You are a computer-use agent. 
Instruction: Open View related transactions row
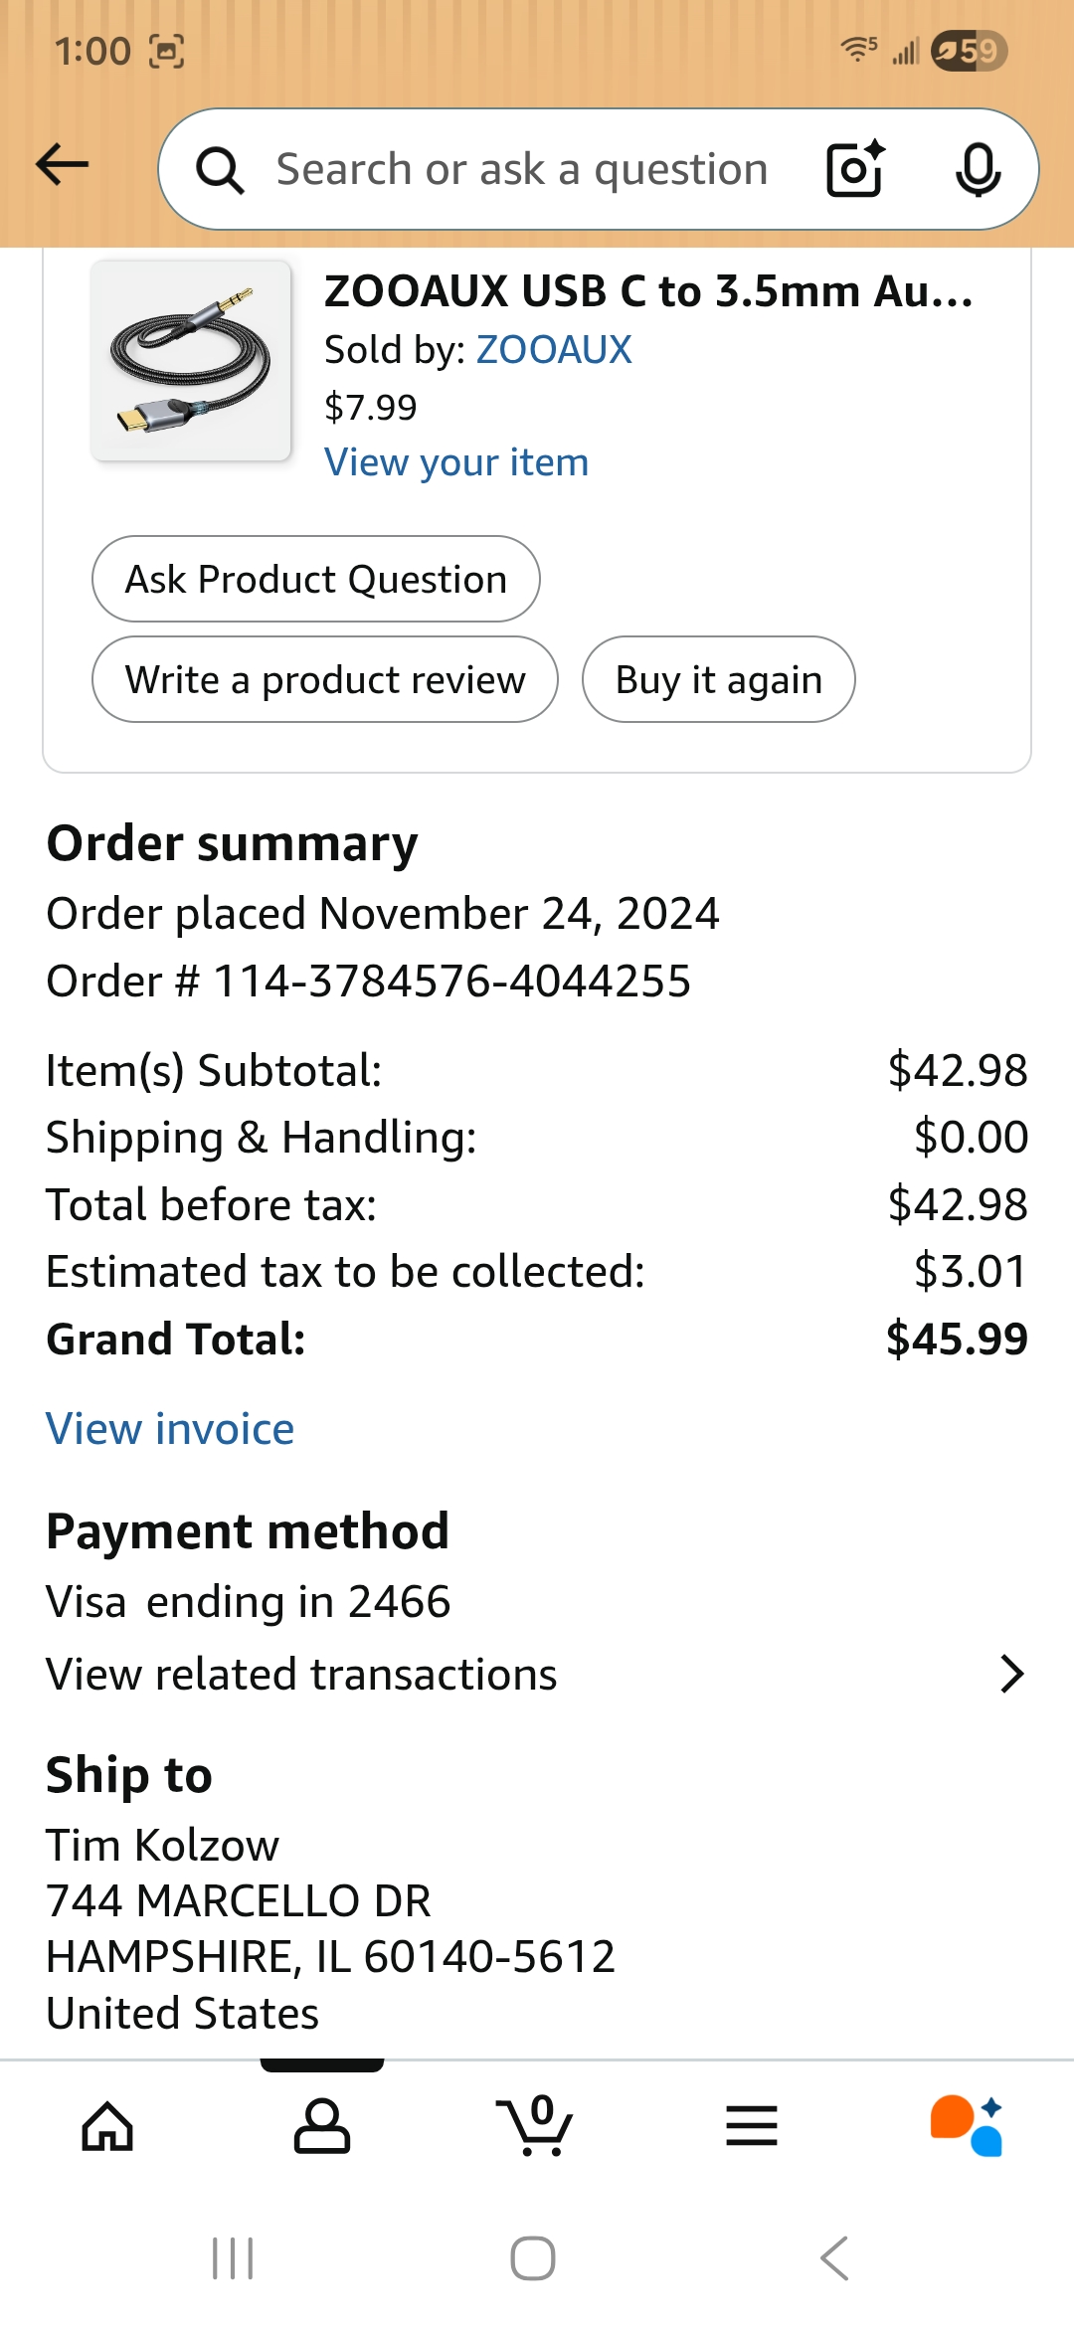pyautogui.click(x=302, y=1675)
